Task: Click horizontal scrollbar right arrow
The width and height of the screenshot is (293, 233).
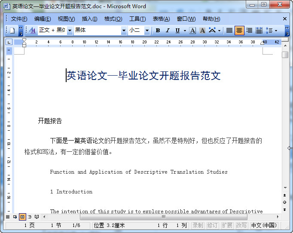Action: pyautogui.click(x=278, y=217)
